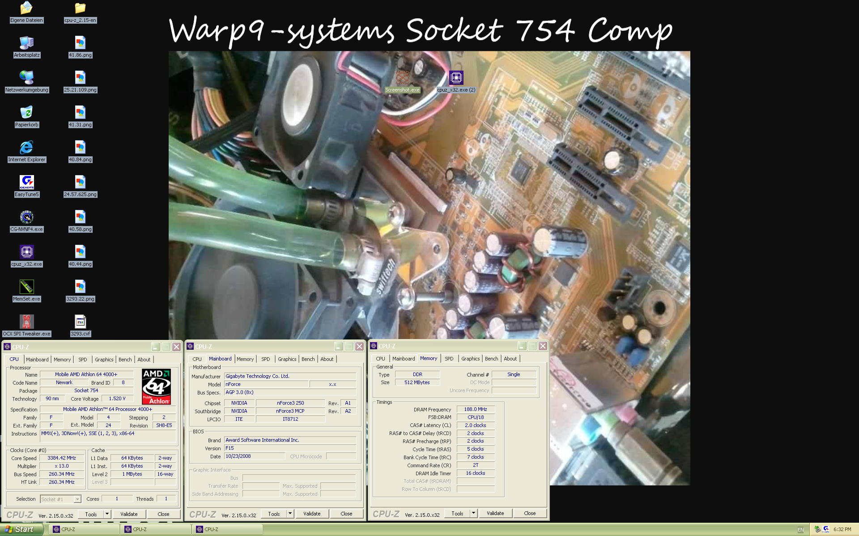Click the Socket 754 package field
Image resolution: width=859 pixels, height=536 pixels.
coord(86,390)
